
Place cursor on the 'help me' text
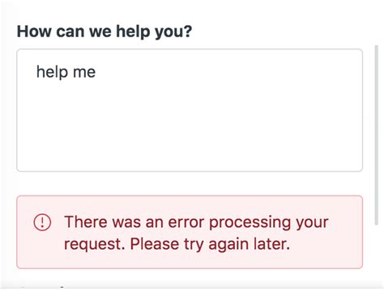click(66, 72)
